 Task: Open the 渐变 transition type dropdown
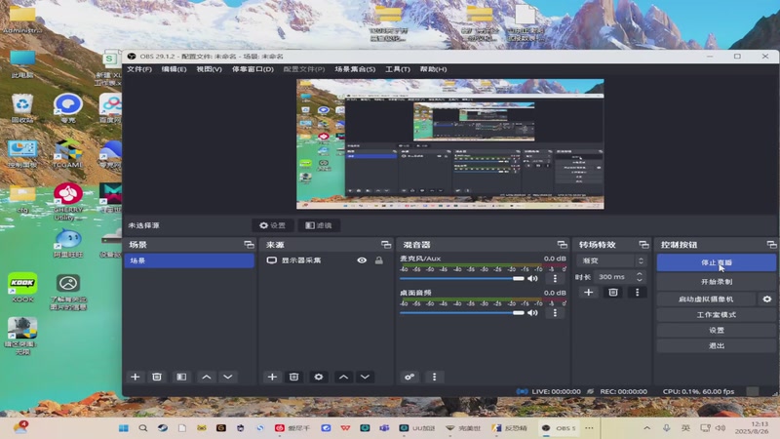tap(611, 260)
